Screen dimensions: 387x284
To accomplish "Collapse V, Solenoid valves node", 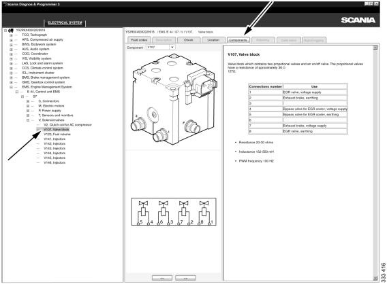I will click(x=28, y=120).
